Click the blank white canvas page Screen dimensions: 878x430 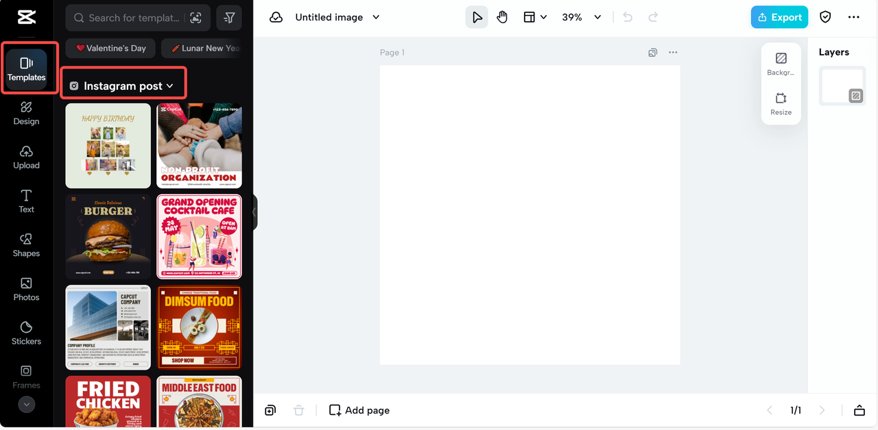(530, 215)
